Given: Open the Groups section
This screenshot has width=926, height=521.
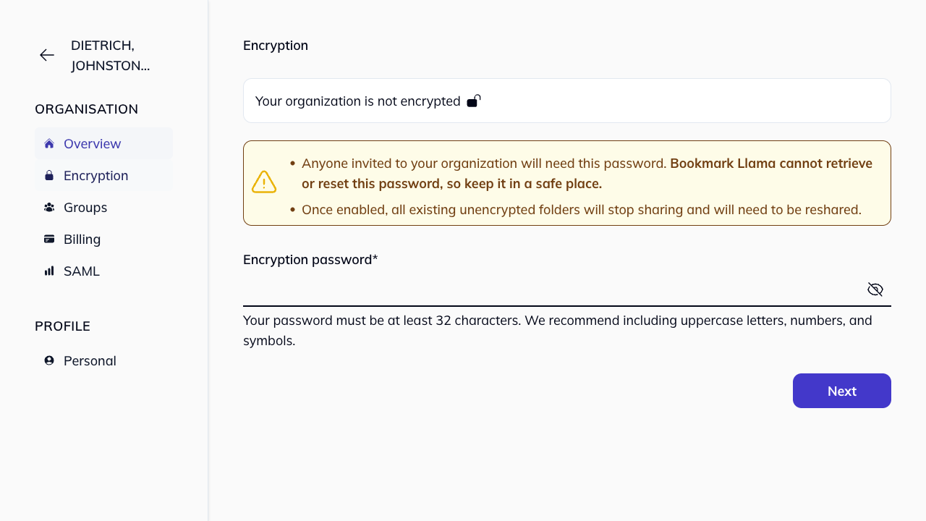Looking at the screenshot, I should 85,207.
